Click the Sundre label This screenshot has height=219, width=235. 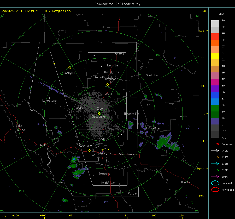79,108
